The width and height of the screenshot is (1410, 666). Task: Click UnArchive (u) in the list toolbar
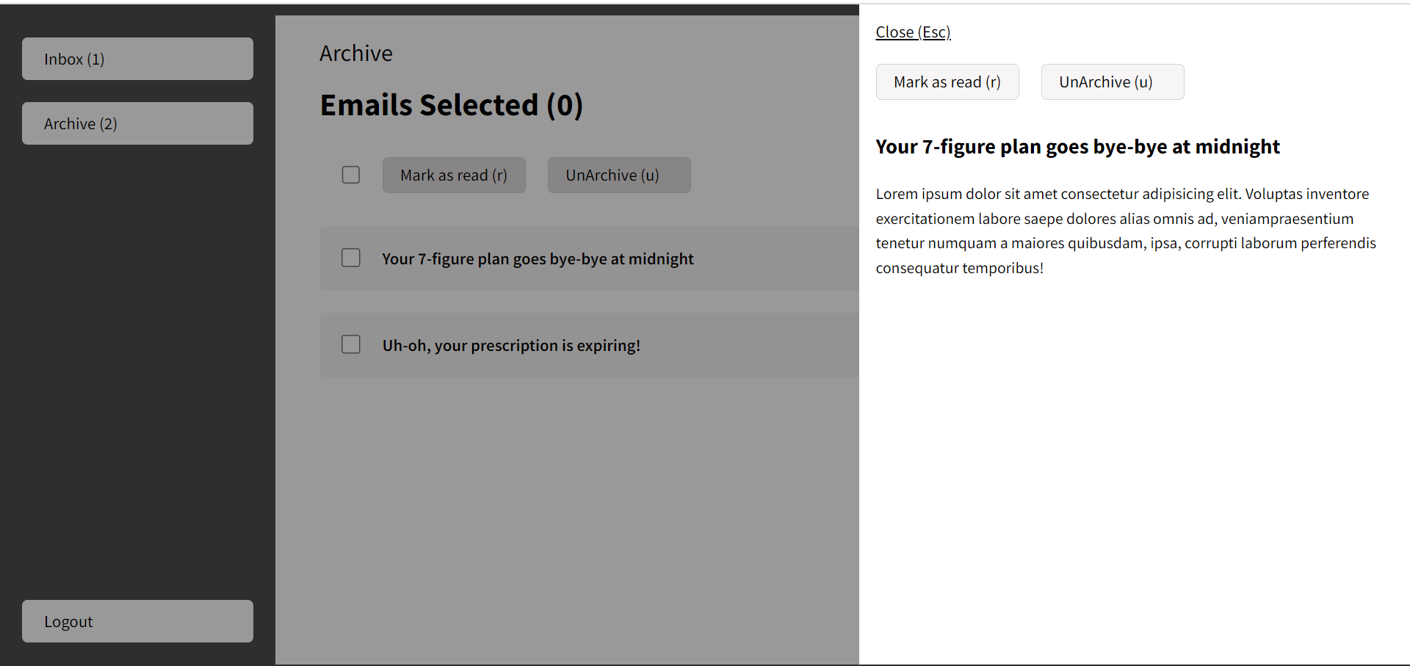click(x=619, y=175)
